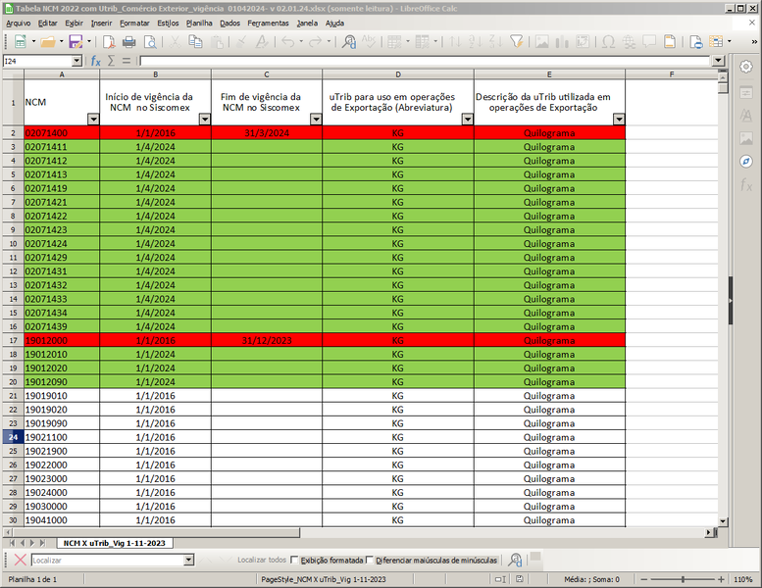This screenshot has width=762, height=588.
Task: Enable 'Diferenciar maiúsculas de minúsculas' checkbox
Action: pos(370,560)
